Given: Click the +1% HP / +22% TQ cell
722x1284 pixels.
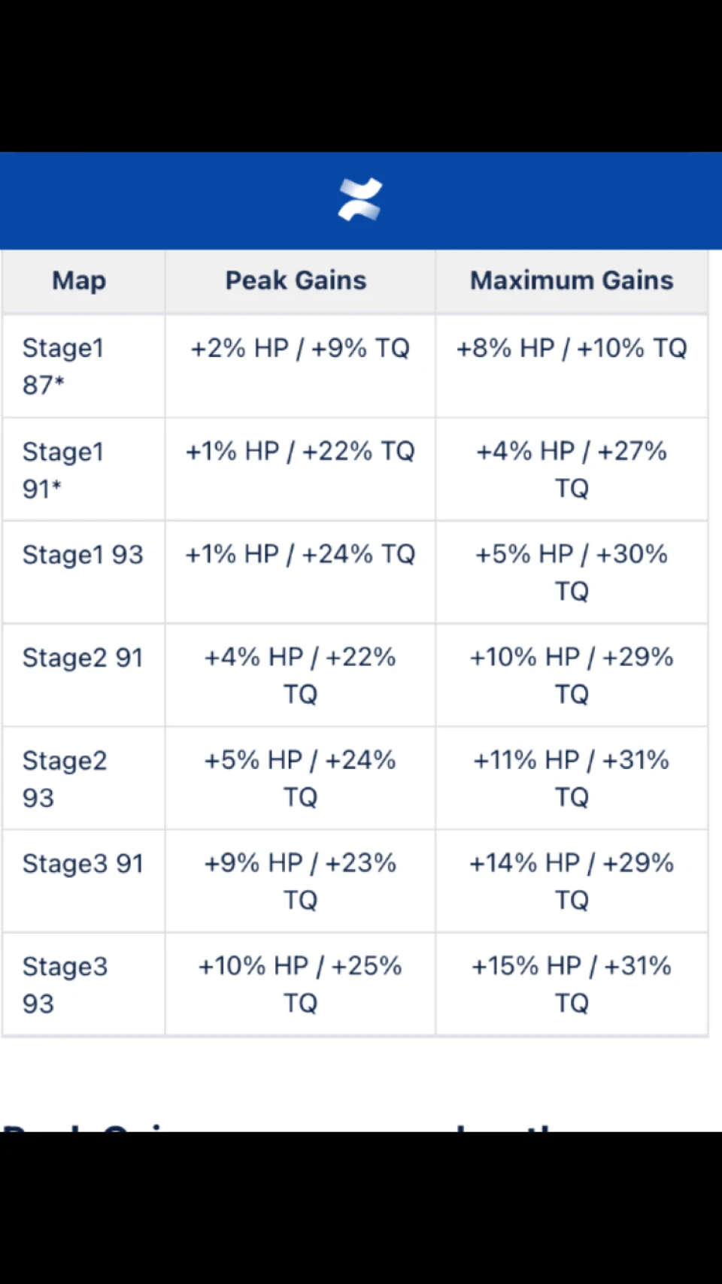Looking at the screenshot, I should 300,469.
